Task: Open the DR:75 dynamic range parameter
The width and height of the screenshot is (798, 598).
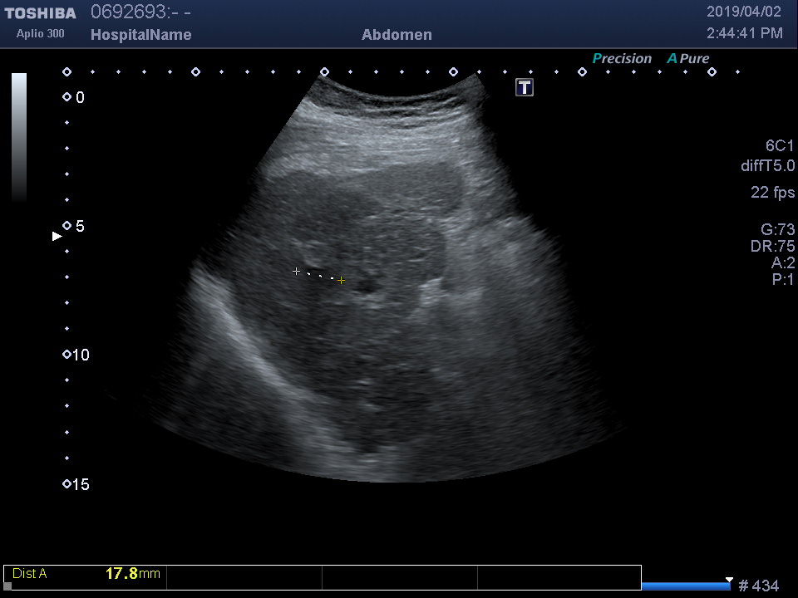Action: point(772,247)
